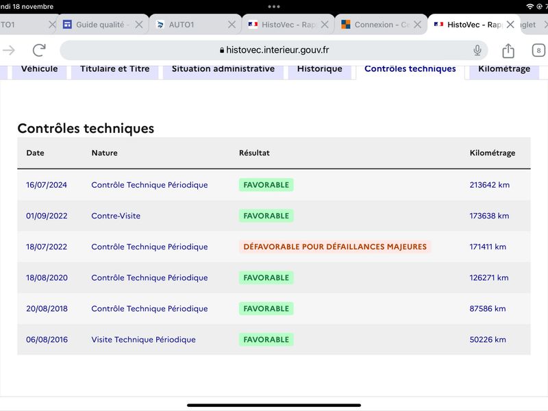Screen dimensions: 548x411
Task: Tap the microphone icon in address bar
Action: (x=477, y=50)
